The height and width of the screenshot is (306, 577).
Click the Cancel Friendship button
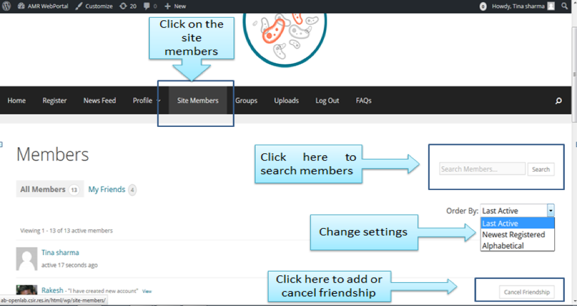click(525, 292)
